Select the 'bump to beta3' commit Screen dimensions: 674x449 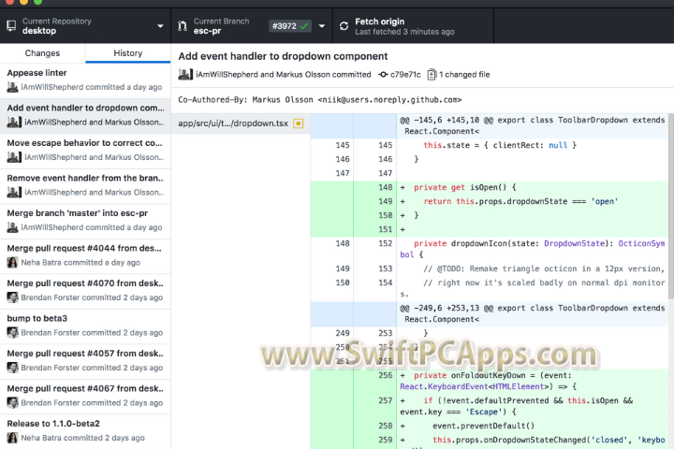pyautogui.click(x=85, y=326)
